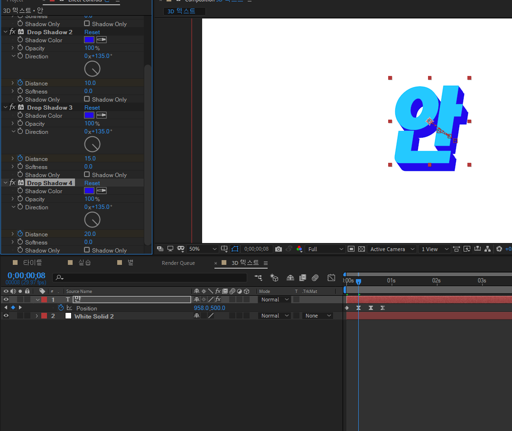Click the Position graph include icon
The image size is (512, 431).
click(x=69, y=308)
